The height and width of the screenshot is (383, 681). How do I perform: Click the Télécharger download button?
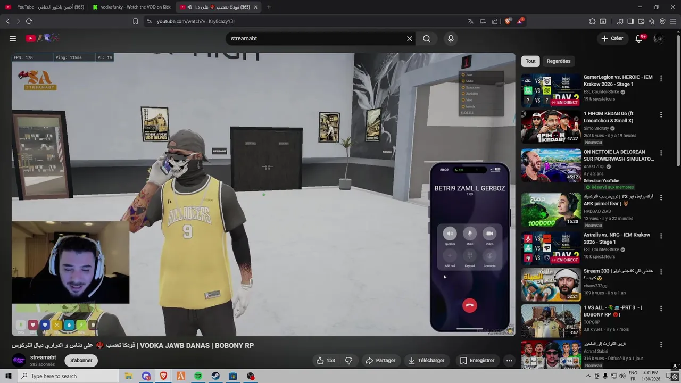point(426,360)
